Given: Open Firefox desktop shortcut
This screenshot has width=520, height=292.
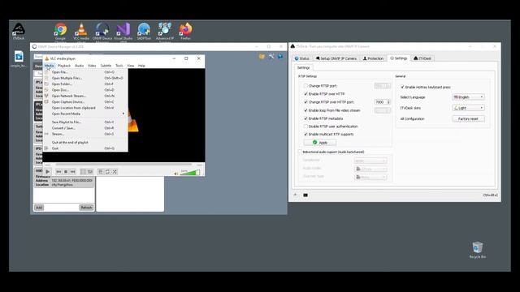Looking at the screenshot, I should pyautogui.click(x=185, y=32).
